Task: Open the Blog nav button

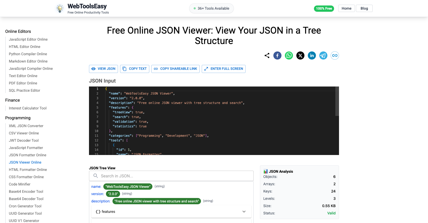Action: (x=364, y=8)
